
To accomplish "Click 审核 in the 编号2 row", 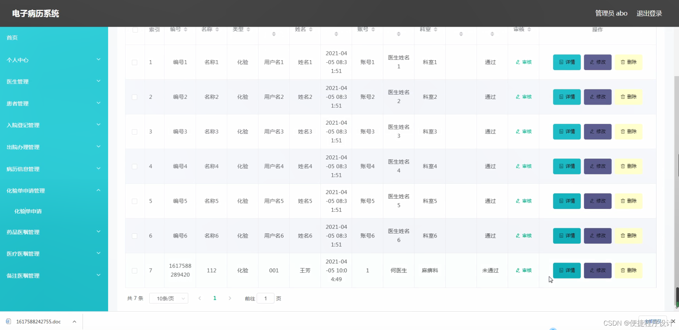I will pyautogui.click(x=523, y=97).
